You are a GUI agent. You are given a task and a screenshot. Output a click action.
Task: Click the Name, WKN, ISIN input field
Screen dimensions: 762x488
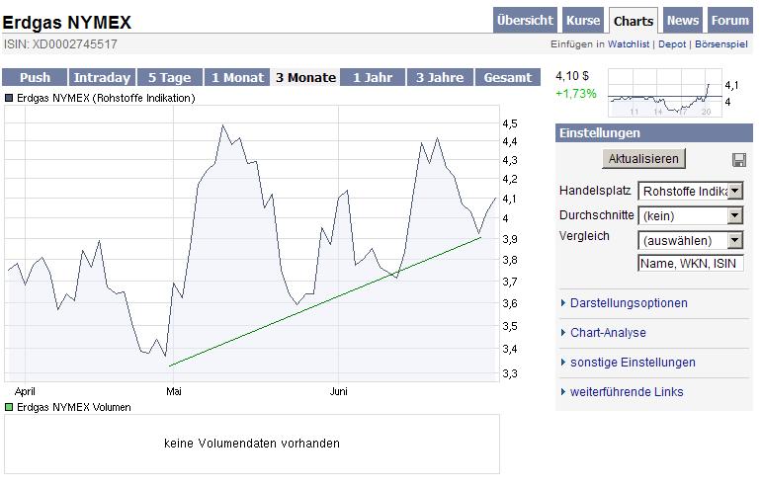pos(690,263)
